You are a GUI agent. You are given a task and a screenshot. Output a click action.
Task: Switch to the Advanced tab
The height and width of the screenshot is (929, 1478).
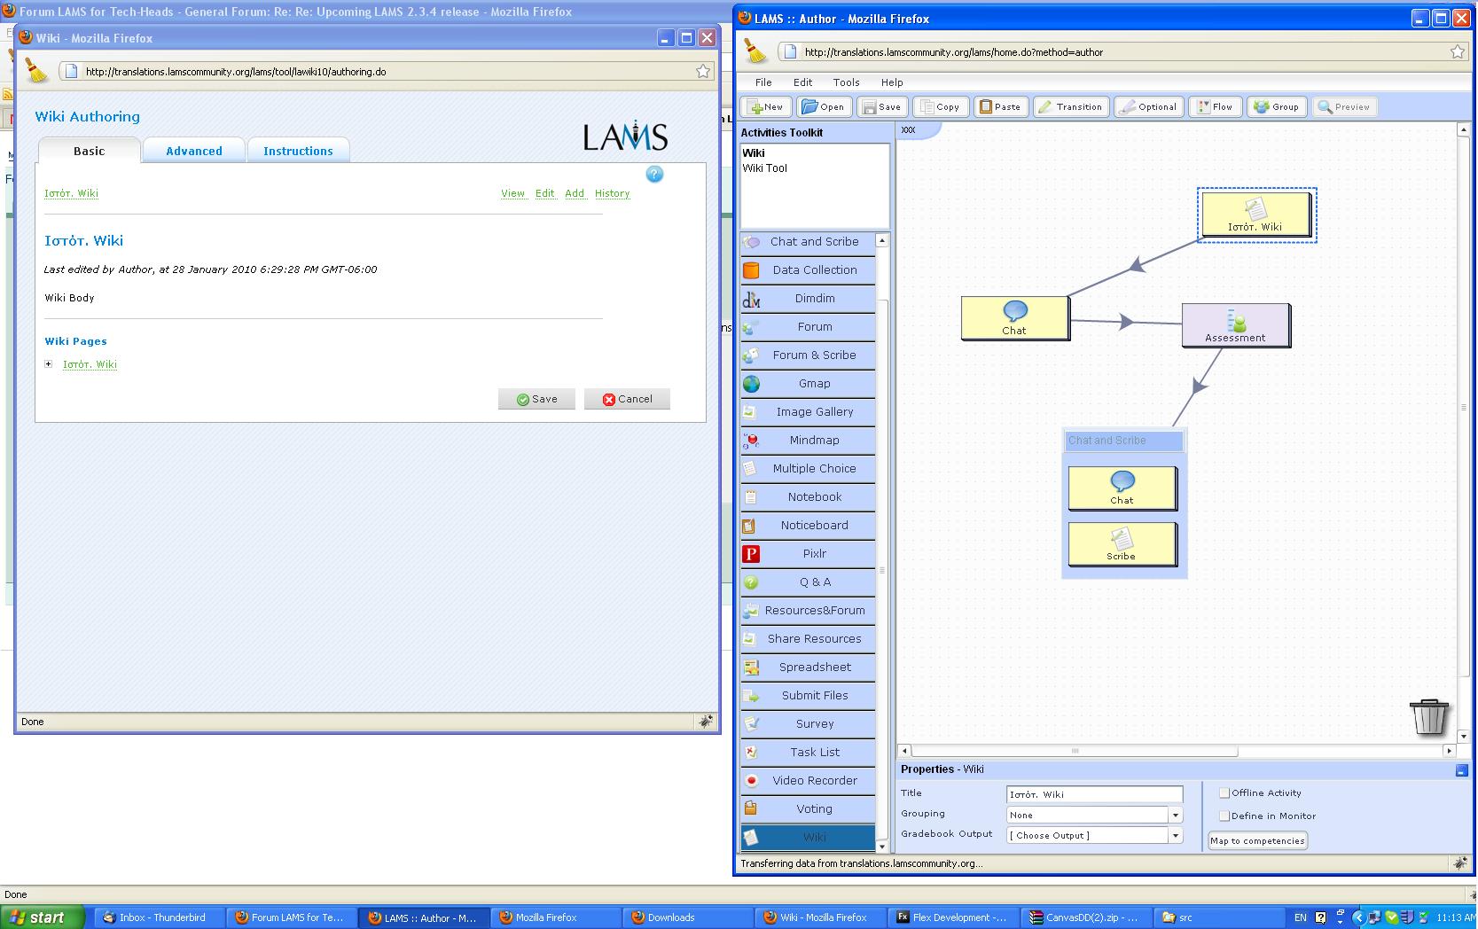pyautogui.click(x=194, y=152)
